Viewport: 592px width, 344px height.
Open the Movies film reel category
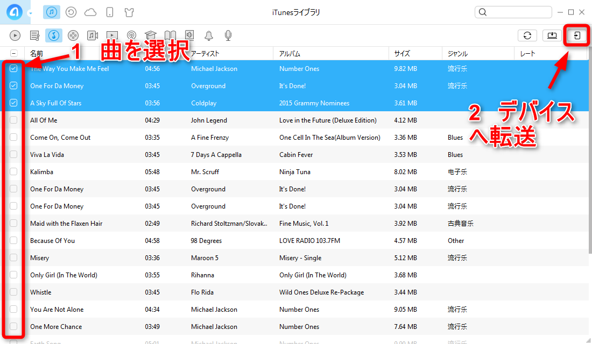click(73, 35)
